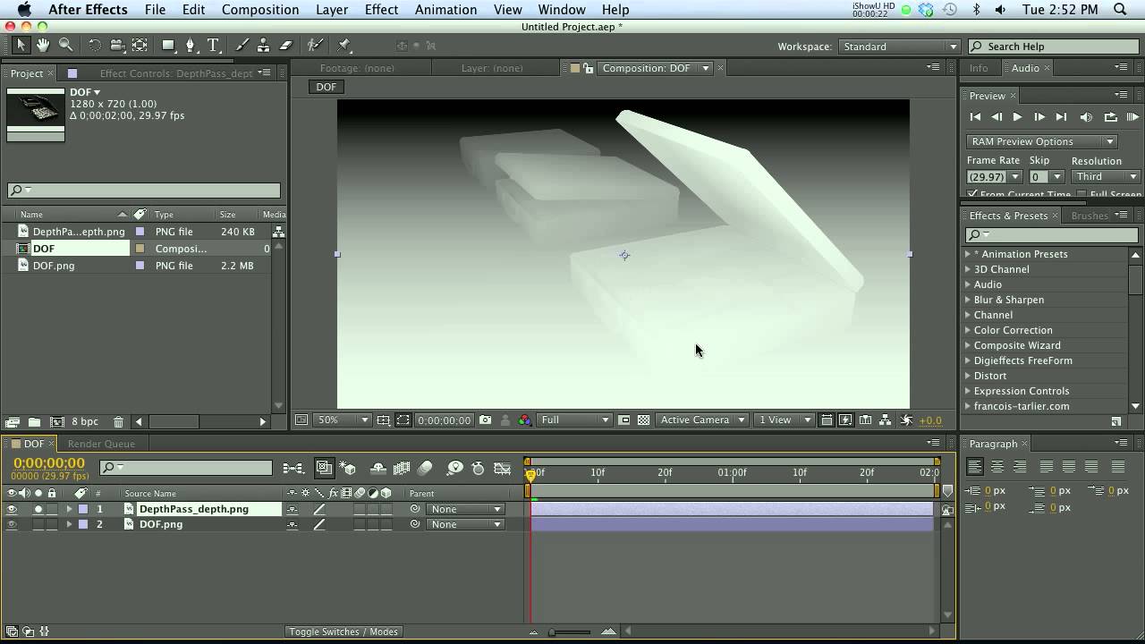Open grid and guide options
This screenshot has height=644, width=1145.
(x=384, y=420)
